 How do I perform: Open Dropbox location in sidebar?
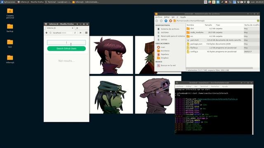(x=163, y=58)
